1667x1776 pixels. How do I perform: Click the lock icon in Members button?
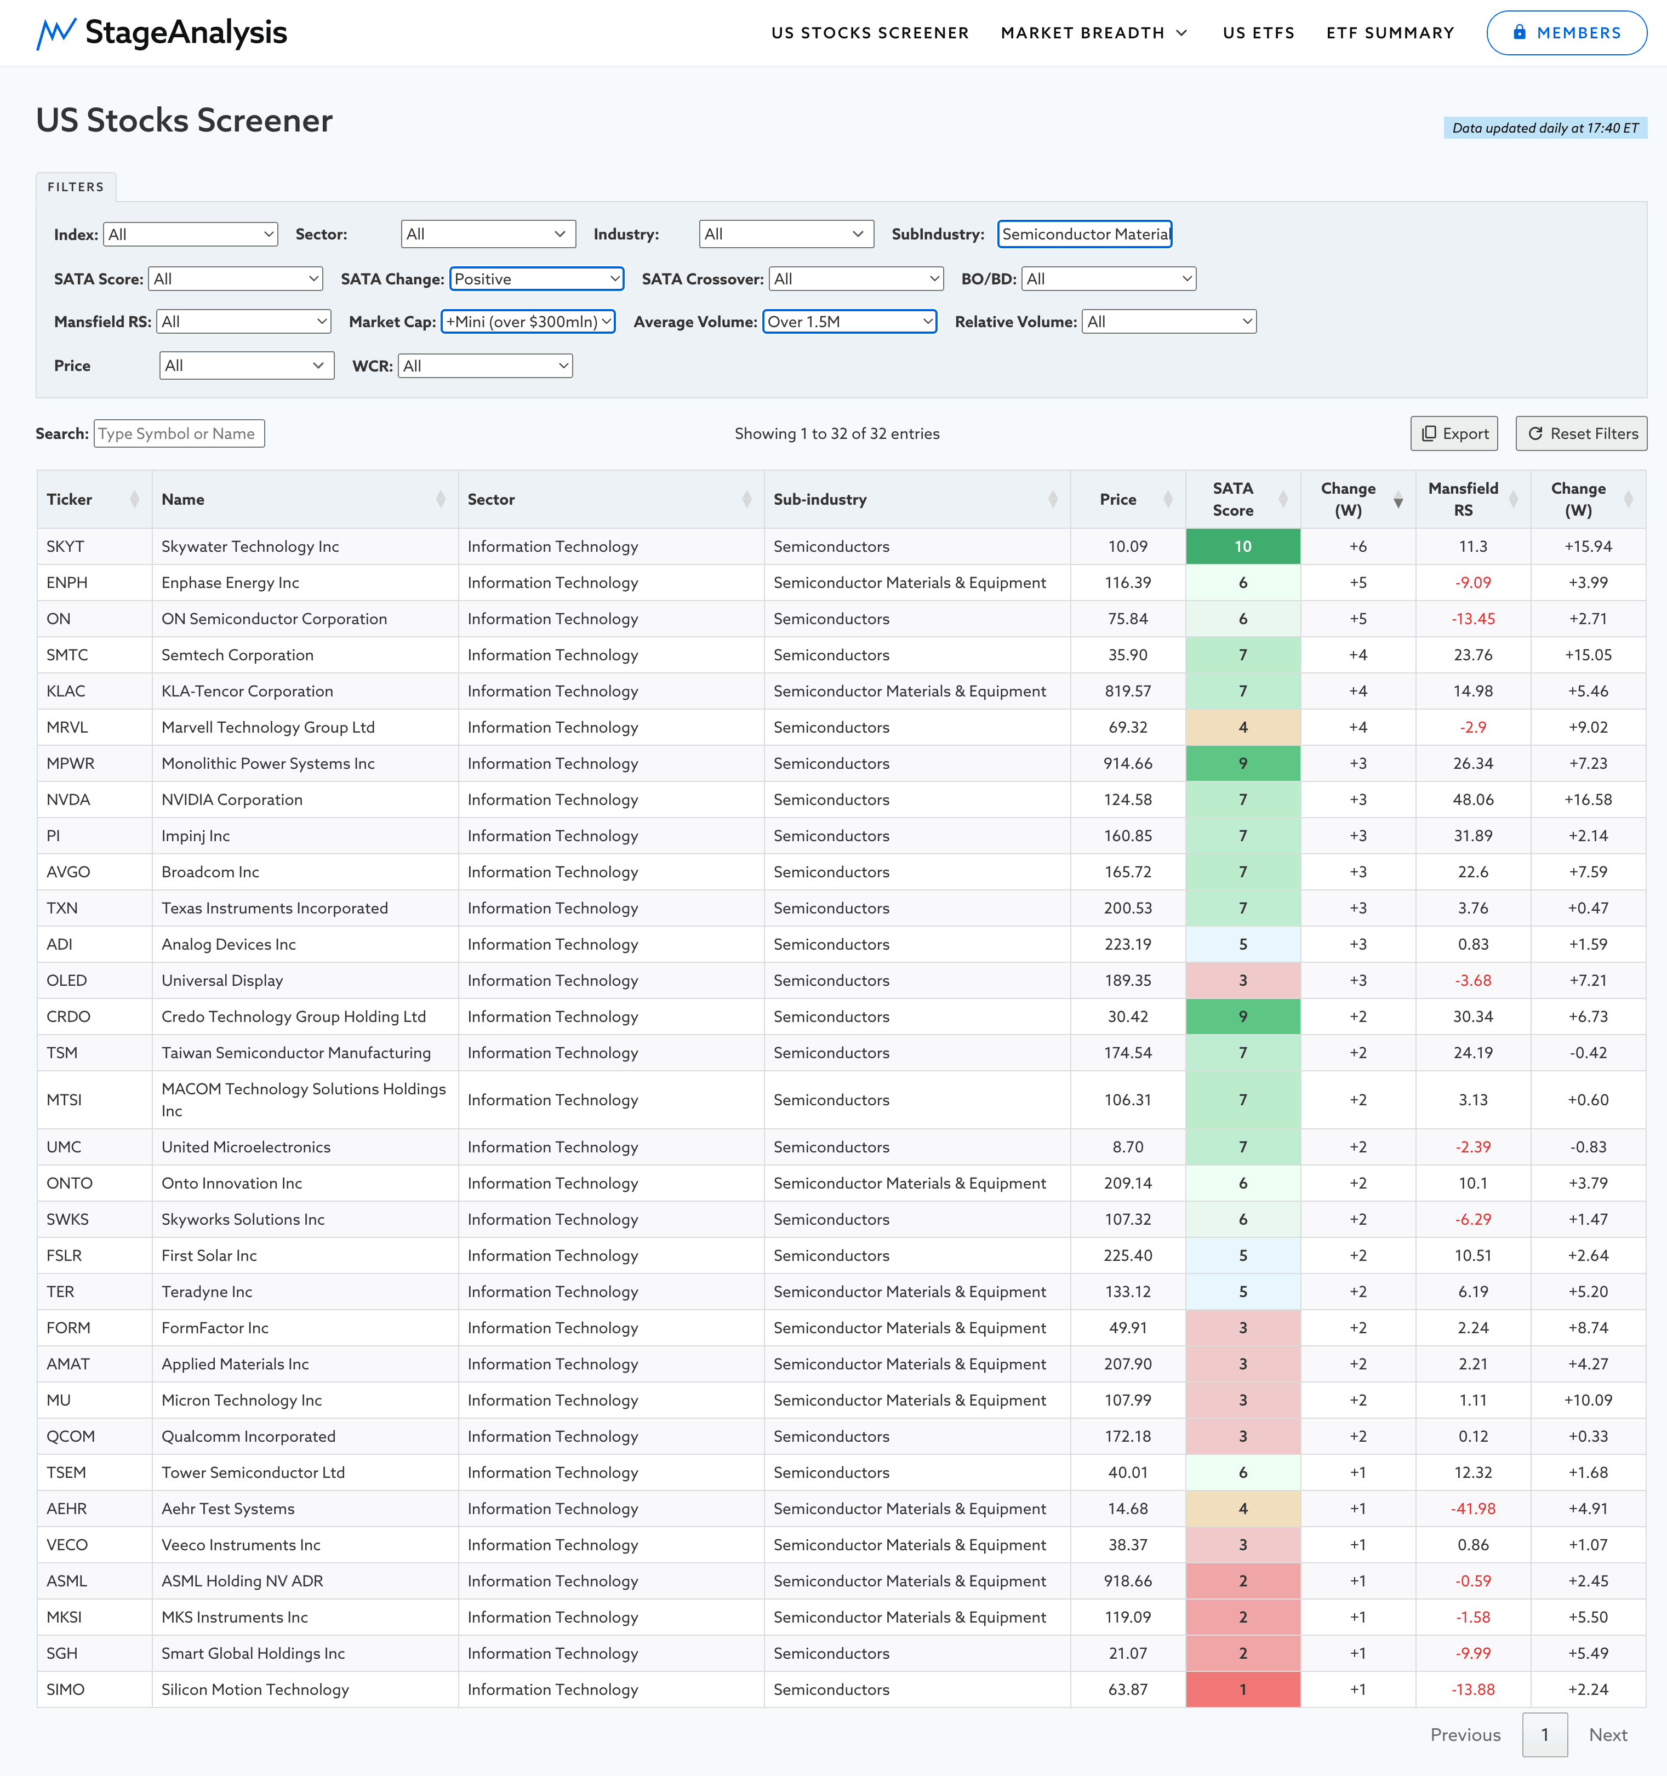click(x=1520, y=32)
